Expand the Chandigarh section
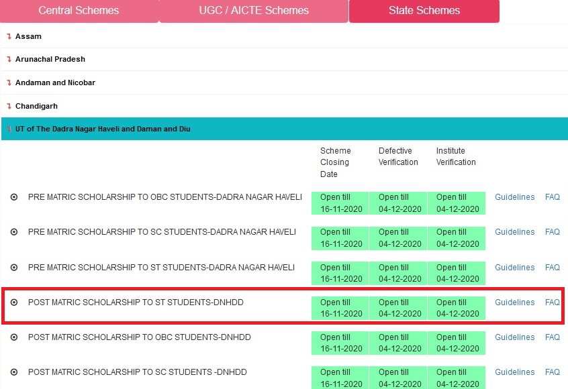568x389 pixels. click(36, 107)
